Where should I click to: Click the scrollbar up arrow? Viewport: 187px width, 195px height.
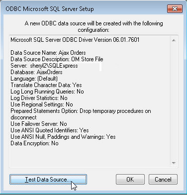(174, 40)
